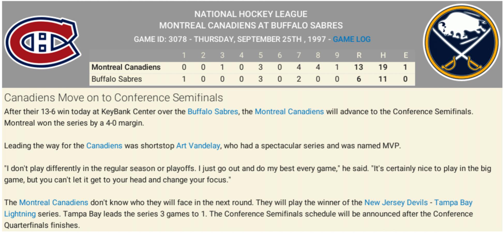
Task: Select the Buffalo Sabres row label in the box score
Action: (x=117, y=79)
